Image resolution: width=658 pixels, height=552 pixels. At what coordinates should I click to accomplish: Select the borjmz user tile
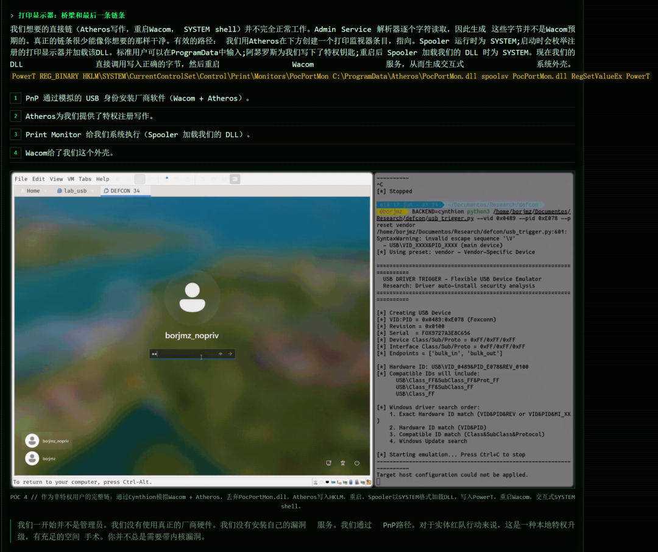41,458
